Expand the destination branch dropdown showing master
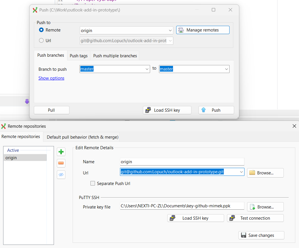The width and height of the screenshot is (299, 248). (x=226, y=69)
